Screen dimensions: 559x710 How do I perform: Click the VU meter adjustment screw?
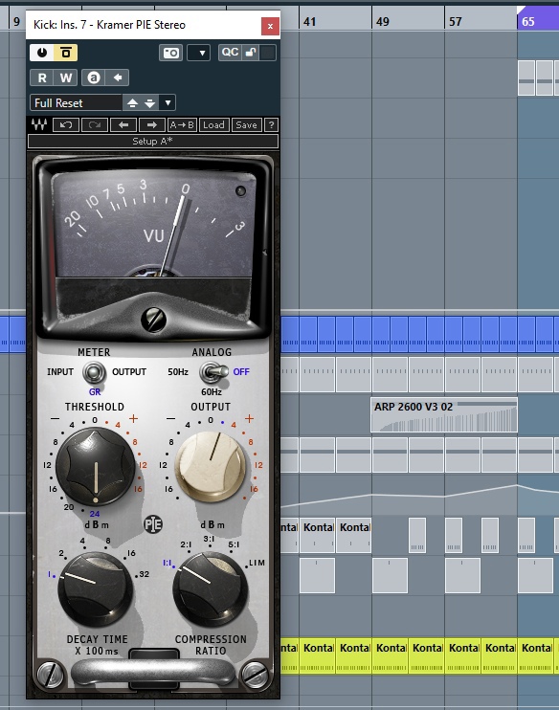coord(153,320)
